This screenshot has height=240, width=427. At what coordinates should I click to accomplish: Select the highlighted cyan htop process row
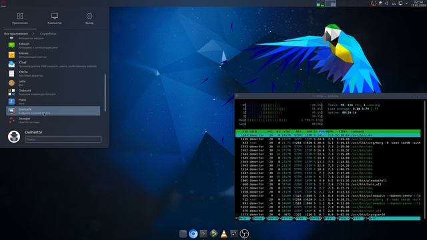pos(328,135)
